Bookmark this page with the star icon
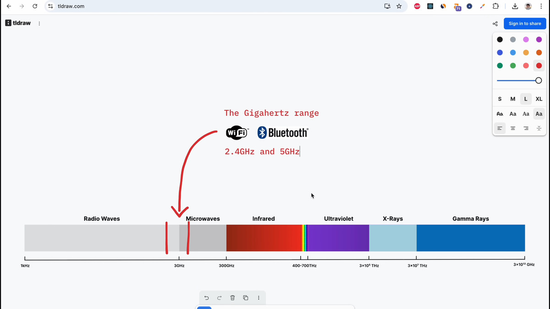 click(x=399, y=6)
